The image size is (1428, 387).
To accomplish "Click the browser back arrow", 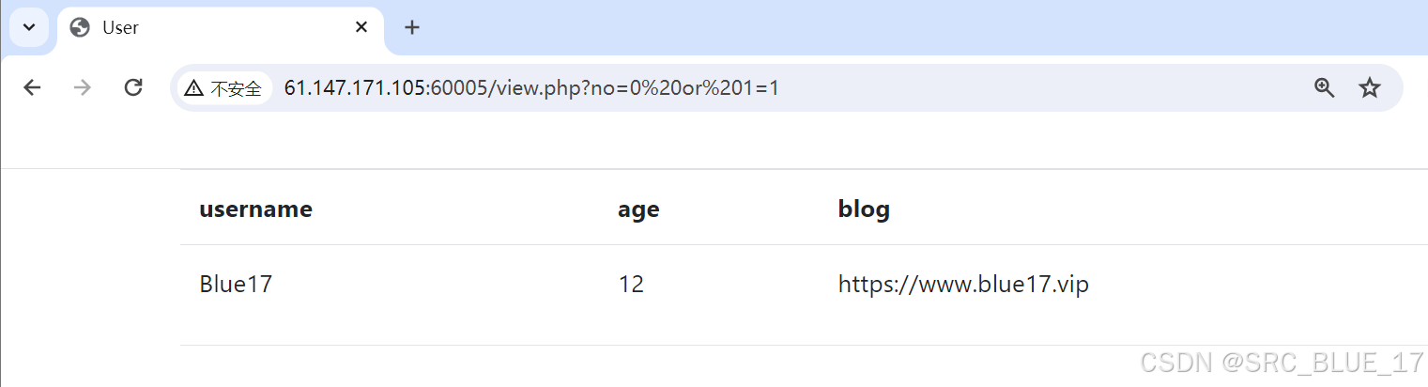I will (33, 87).
